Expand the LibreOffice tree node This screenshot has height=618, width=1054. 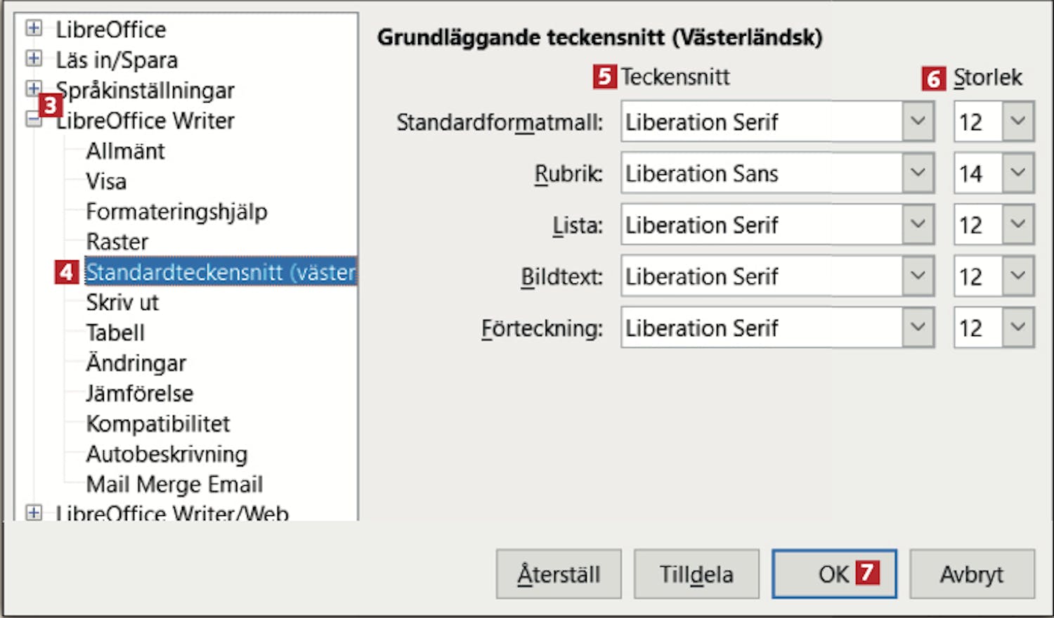(x=33, y=28)
